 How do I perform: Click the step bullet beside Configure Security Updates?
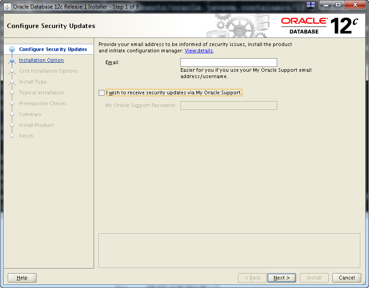12,49
